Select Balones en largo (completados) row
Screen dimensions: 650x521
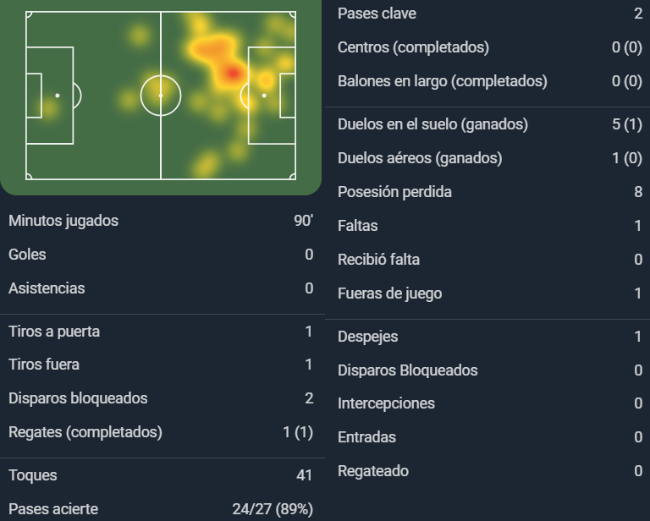click(x=487, y=81)
